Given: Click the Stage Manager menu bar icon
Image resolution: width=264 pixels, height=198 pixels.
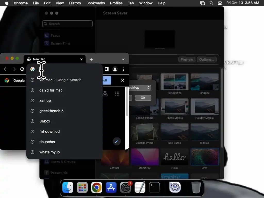Looking at the screenshot, I should click(x=203, y=3).
